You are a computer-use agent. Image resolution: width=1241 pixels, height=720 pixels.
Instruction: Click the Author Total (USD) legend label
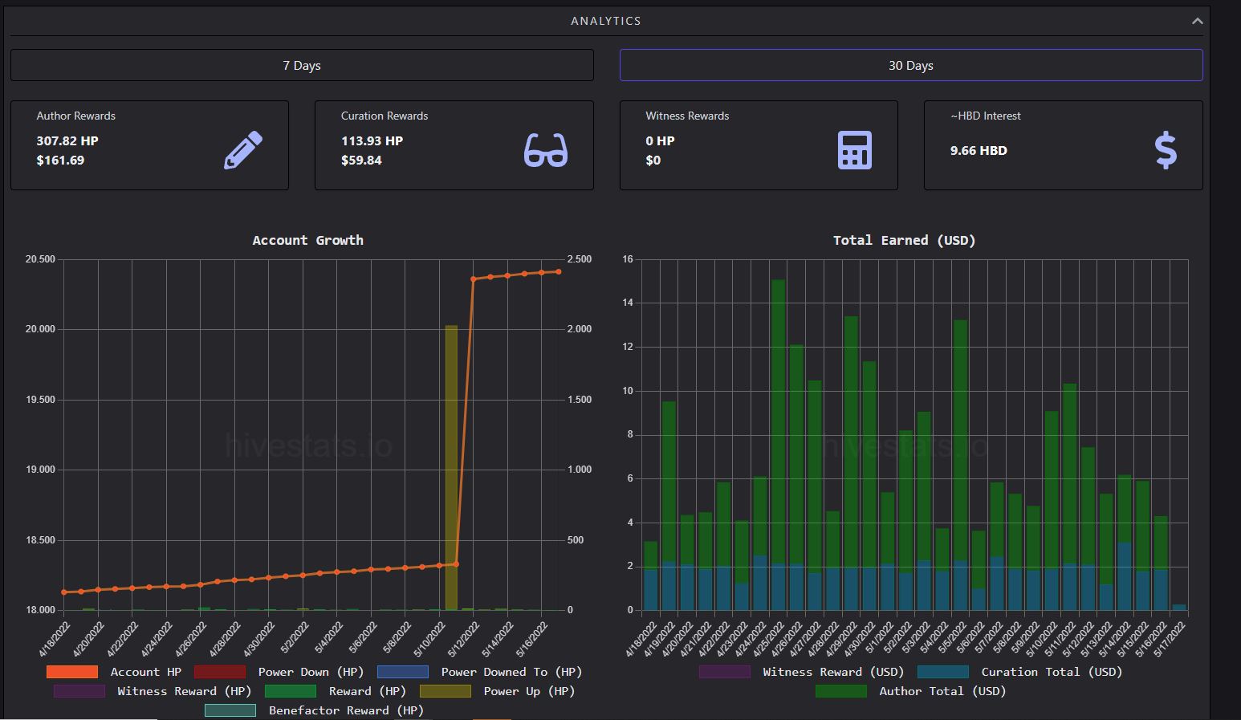coord(942,691)
